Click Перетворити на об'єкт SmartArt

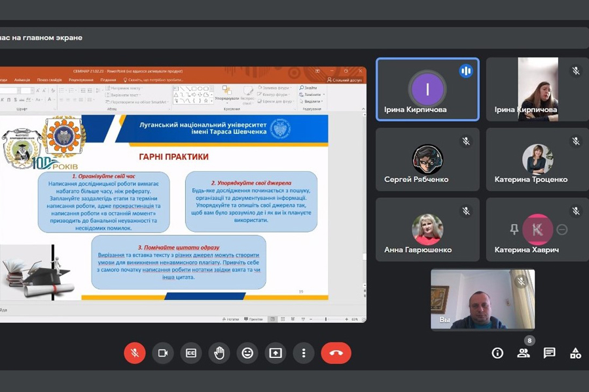pos(137,102)
